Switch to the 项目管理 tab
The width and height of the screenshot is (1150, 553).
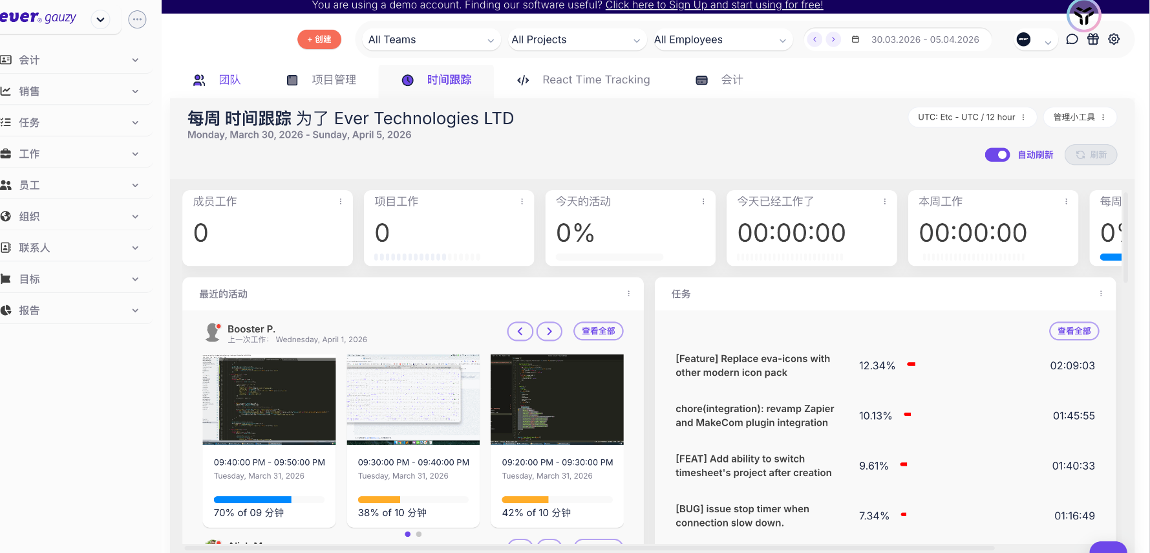[x=322, y=80]
